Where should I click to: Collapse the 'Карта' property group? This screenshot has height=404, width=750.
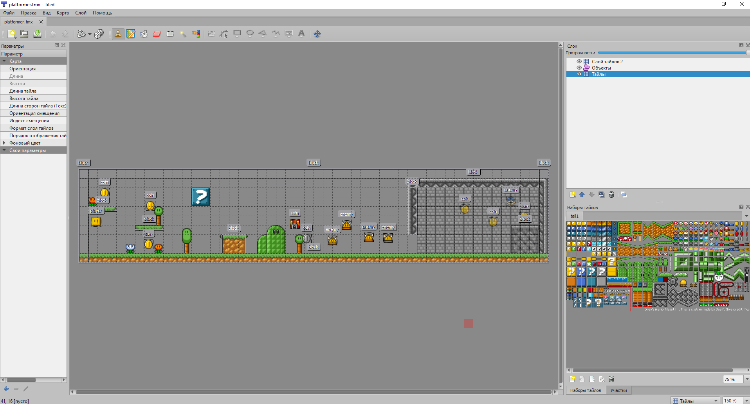point(4,61)
